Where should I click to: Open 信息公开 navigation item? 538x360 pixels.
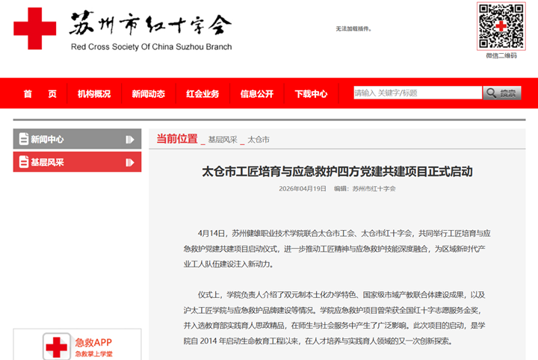(256, 94)
